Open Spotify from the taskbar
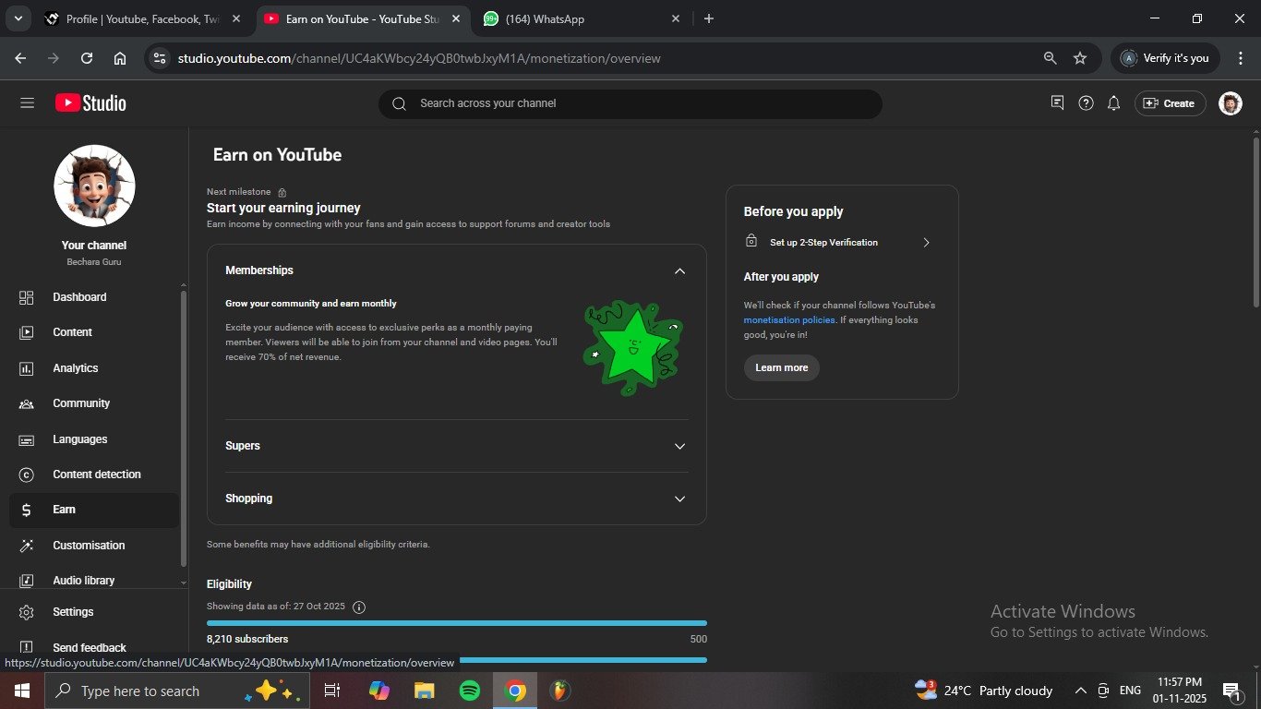 (x=469, y=691)
